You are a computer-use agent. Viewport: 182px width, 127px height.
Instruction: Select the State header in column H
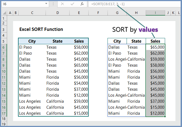(x=136, y=41)
